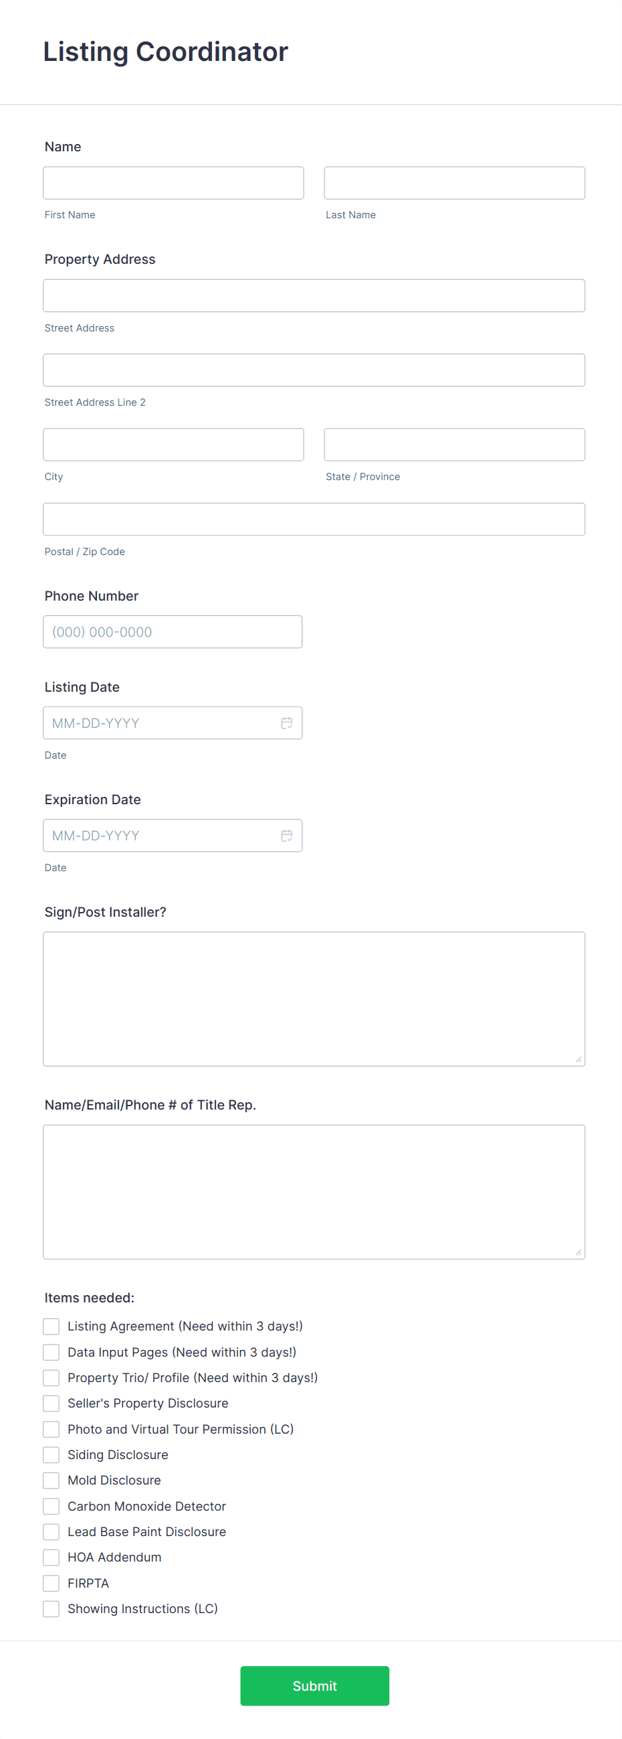Select the Street Address field
Viewport: 622px width, 1739px height.
pos(314,295)
